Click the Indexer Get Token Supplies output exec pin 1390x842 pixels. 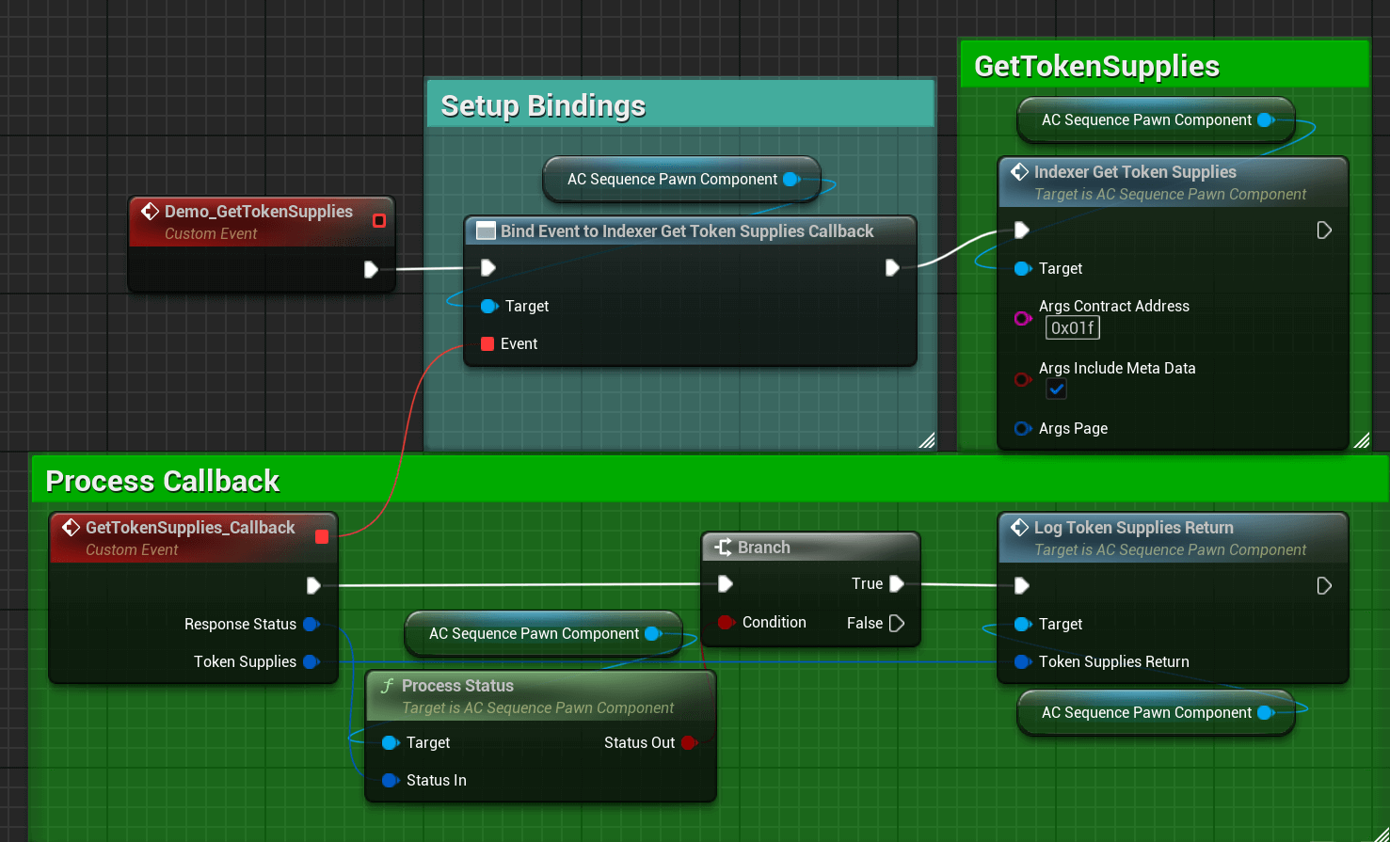(x=1324, y=230)
